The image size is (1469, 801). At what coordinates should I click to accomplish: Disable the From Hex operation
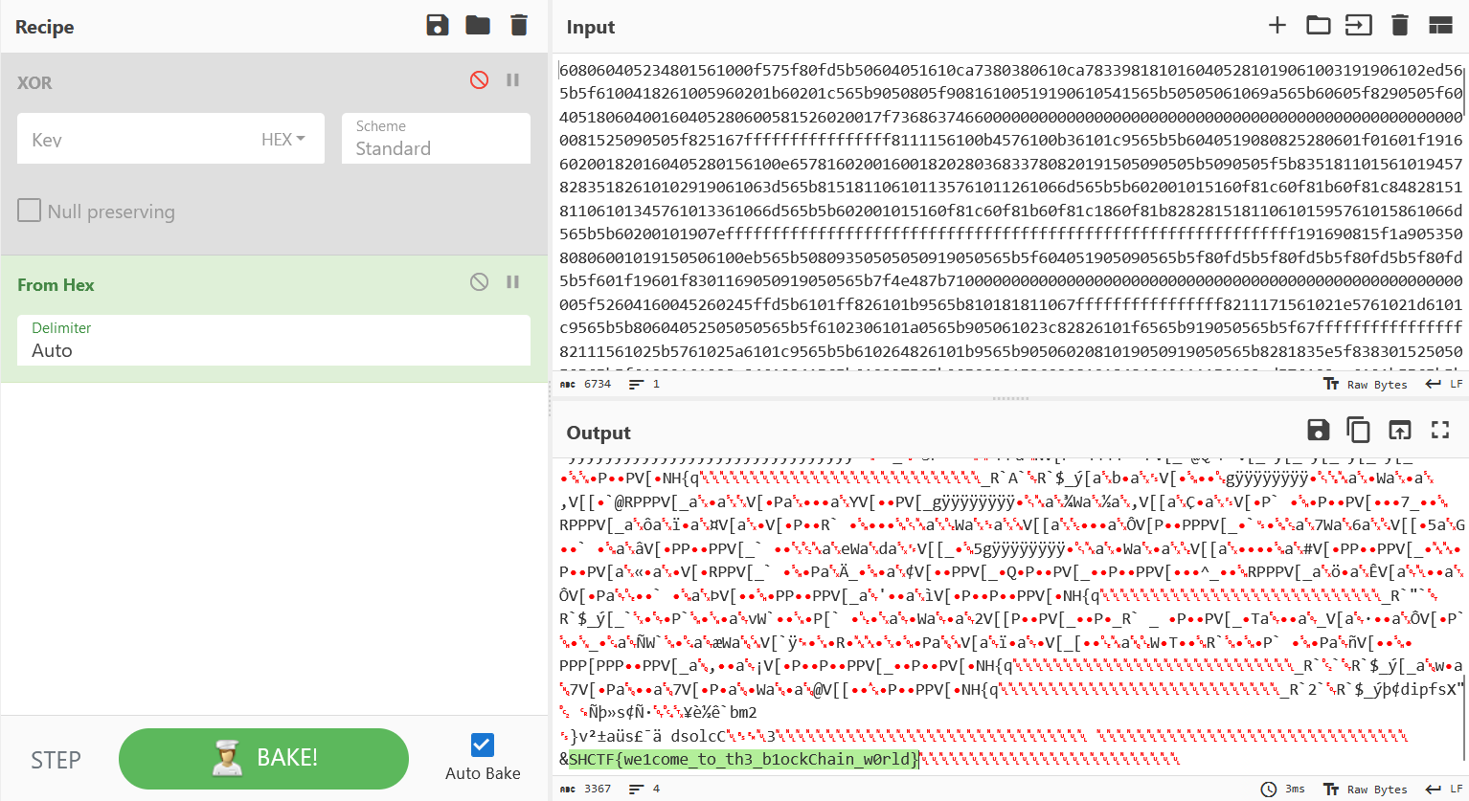480,282
